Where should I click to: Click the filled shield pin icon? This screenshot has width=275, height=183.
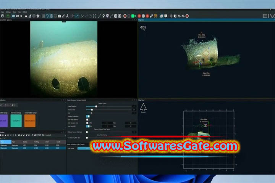tap(107, 16)
